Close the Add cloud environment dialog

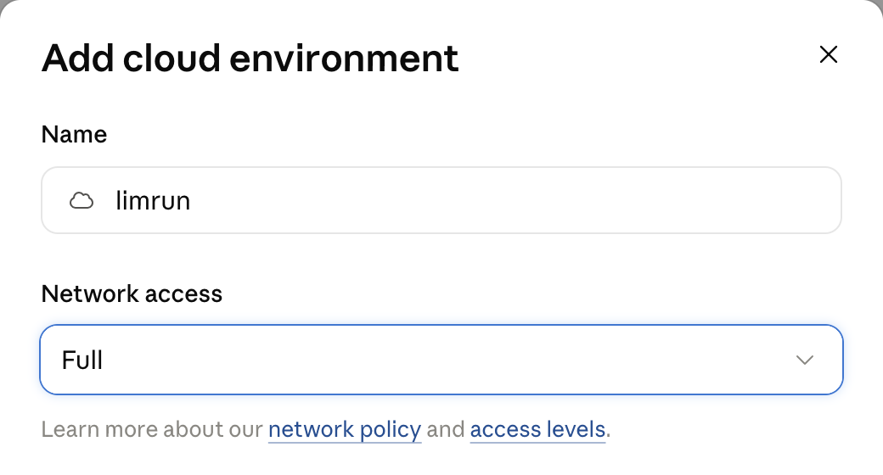(x=829, y=54)
